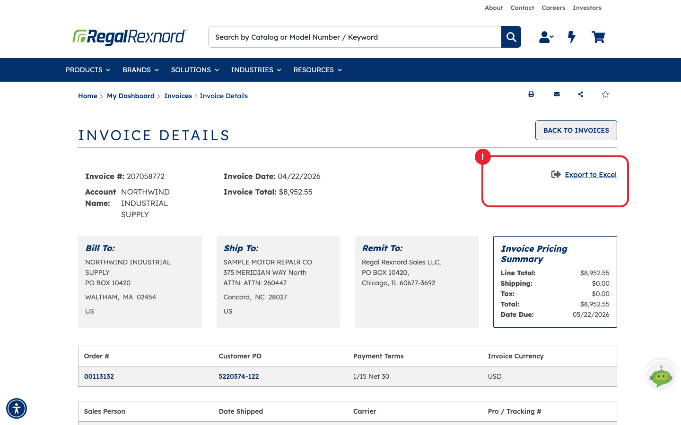
Task: Expand the Resources menu
Action: (x=317, y=70)
